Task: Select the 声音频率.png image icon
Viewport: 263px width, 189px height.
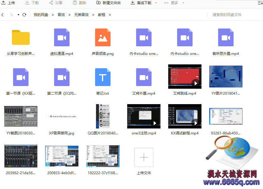Action: pos(103,37)
